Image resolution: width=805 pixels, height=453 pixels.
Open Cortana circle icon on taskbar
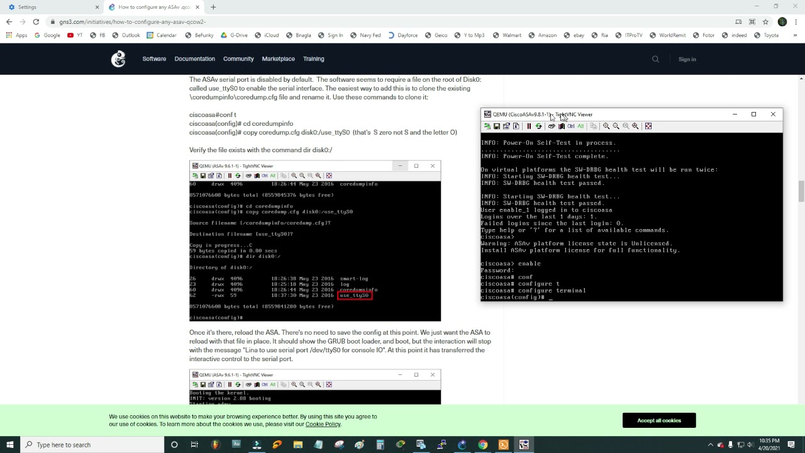pyautogui.click(x=174, y=445)
